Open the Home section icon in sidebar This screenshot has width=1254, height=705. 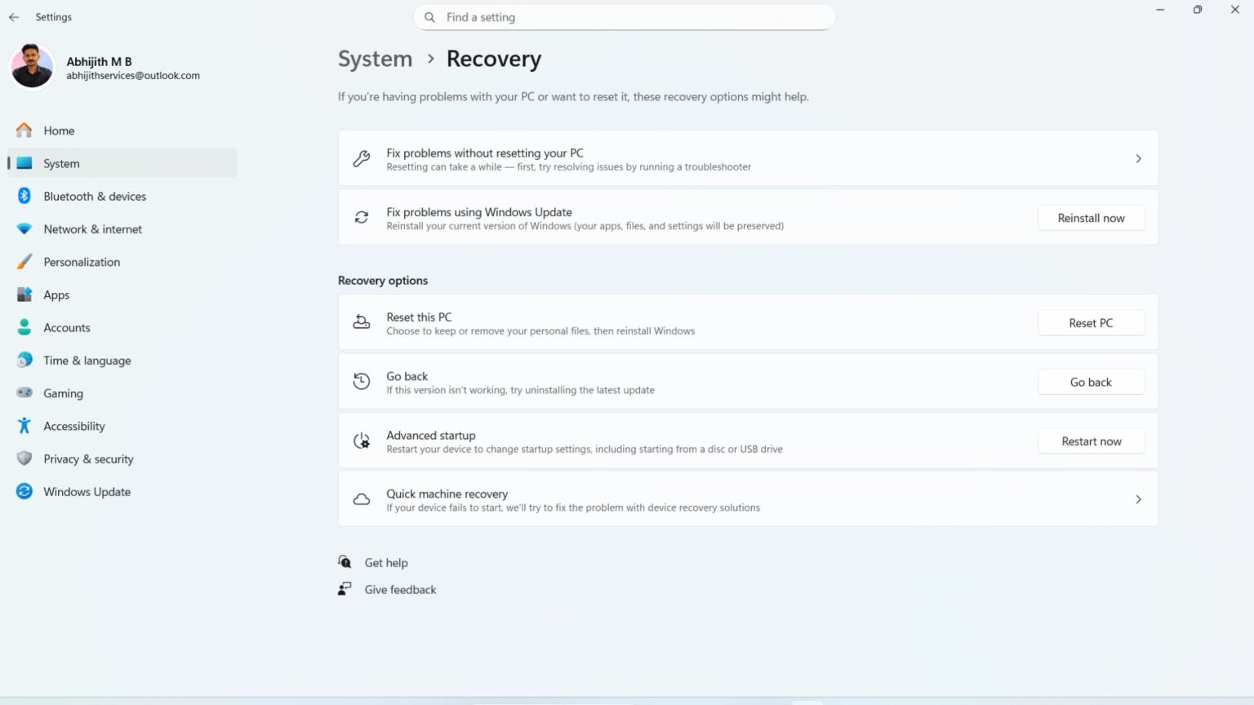click(24, 131)
